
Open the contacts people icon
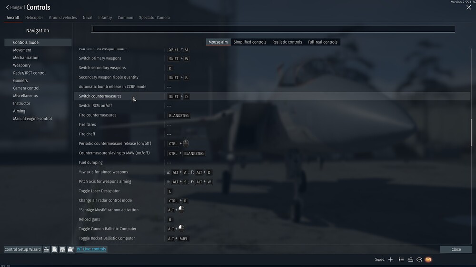tap(410, 259)
